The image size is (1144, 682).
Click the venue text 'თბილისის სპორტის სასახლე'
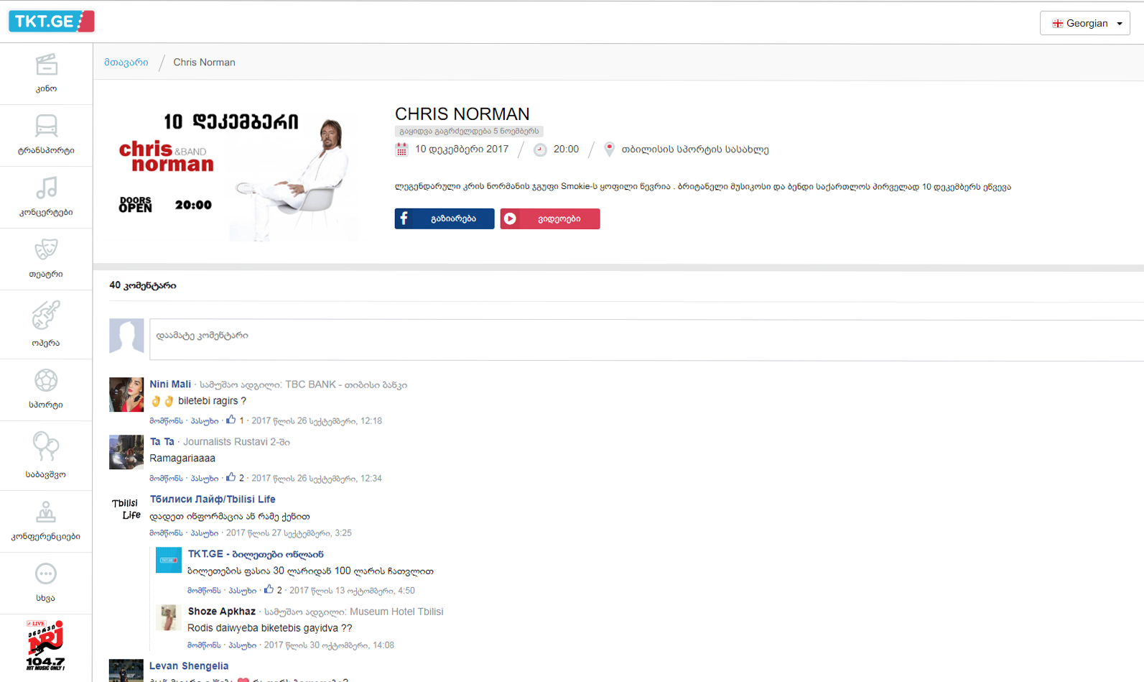(695, 149)
